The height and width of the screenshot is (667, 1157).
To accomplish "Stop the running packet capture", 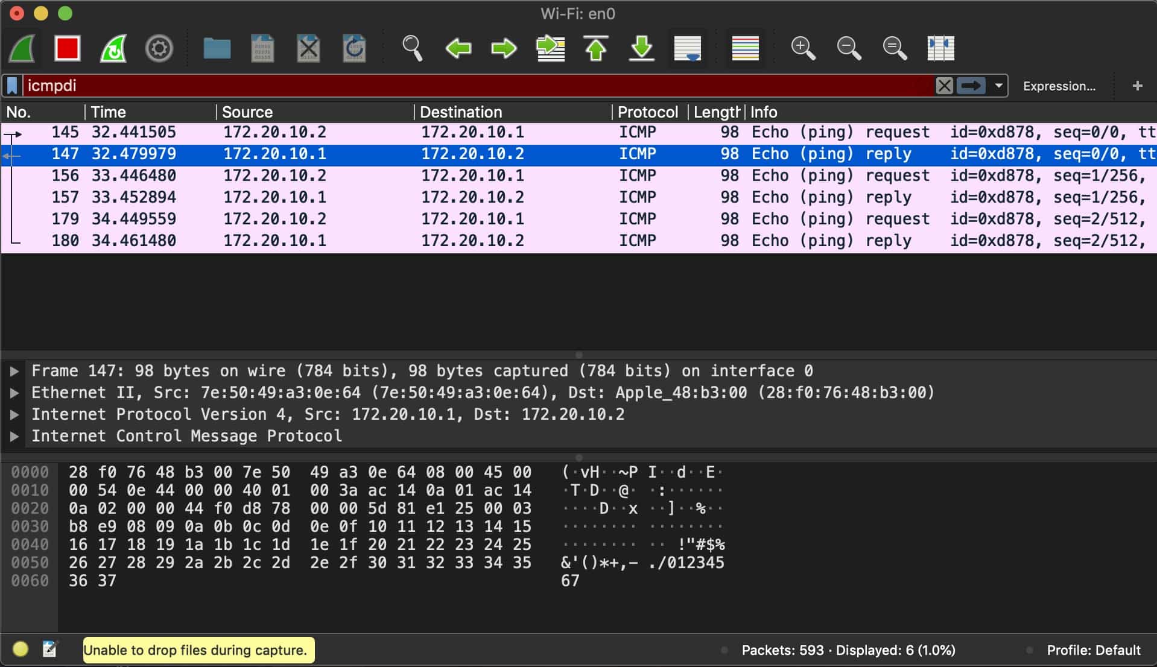I will coord(68,48).
